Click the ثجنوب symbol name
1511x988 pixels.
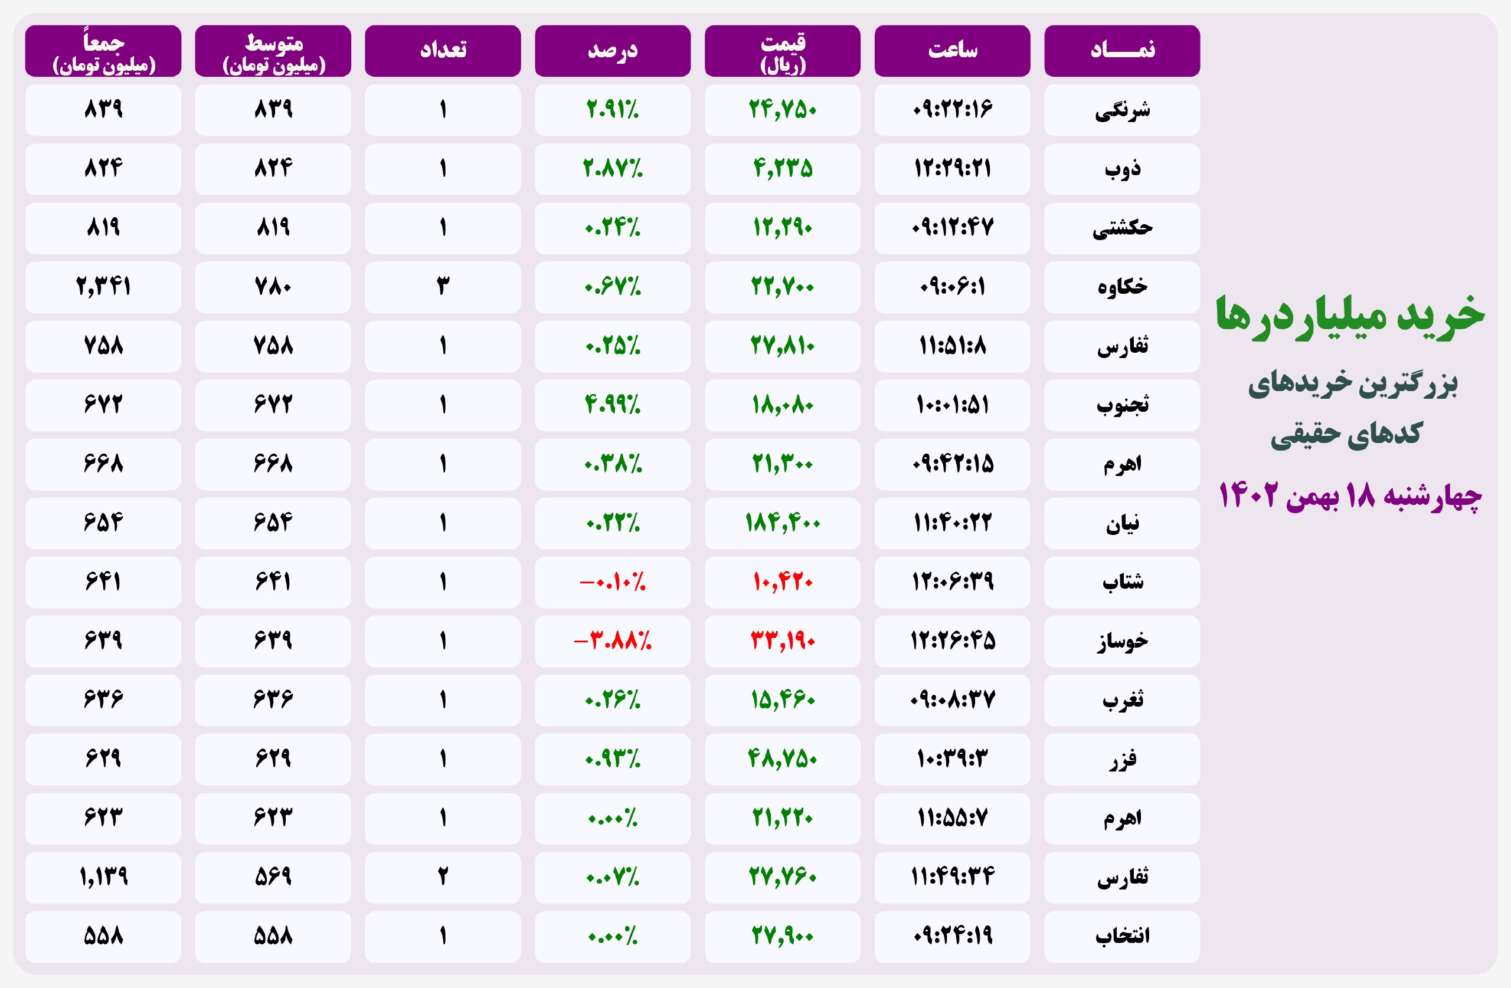tap(1122, 405)
